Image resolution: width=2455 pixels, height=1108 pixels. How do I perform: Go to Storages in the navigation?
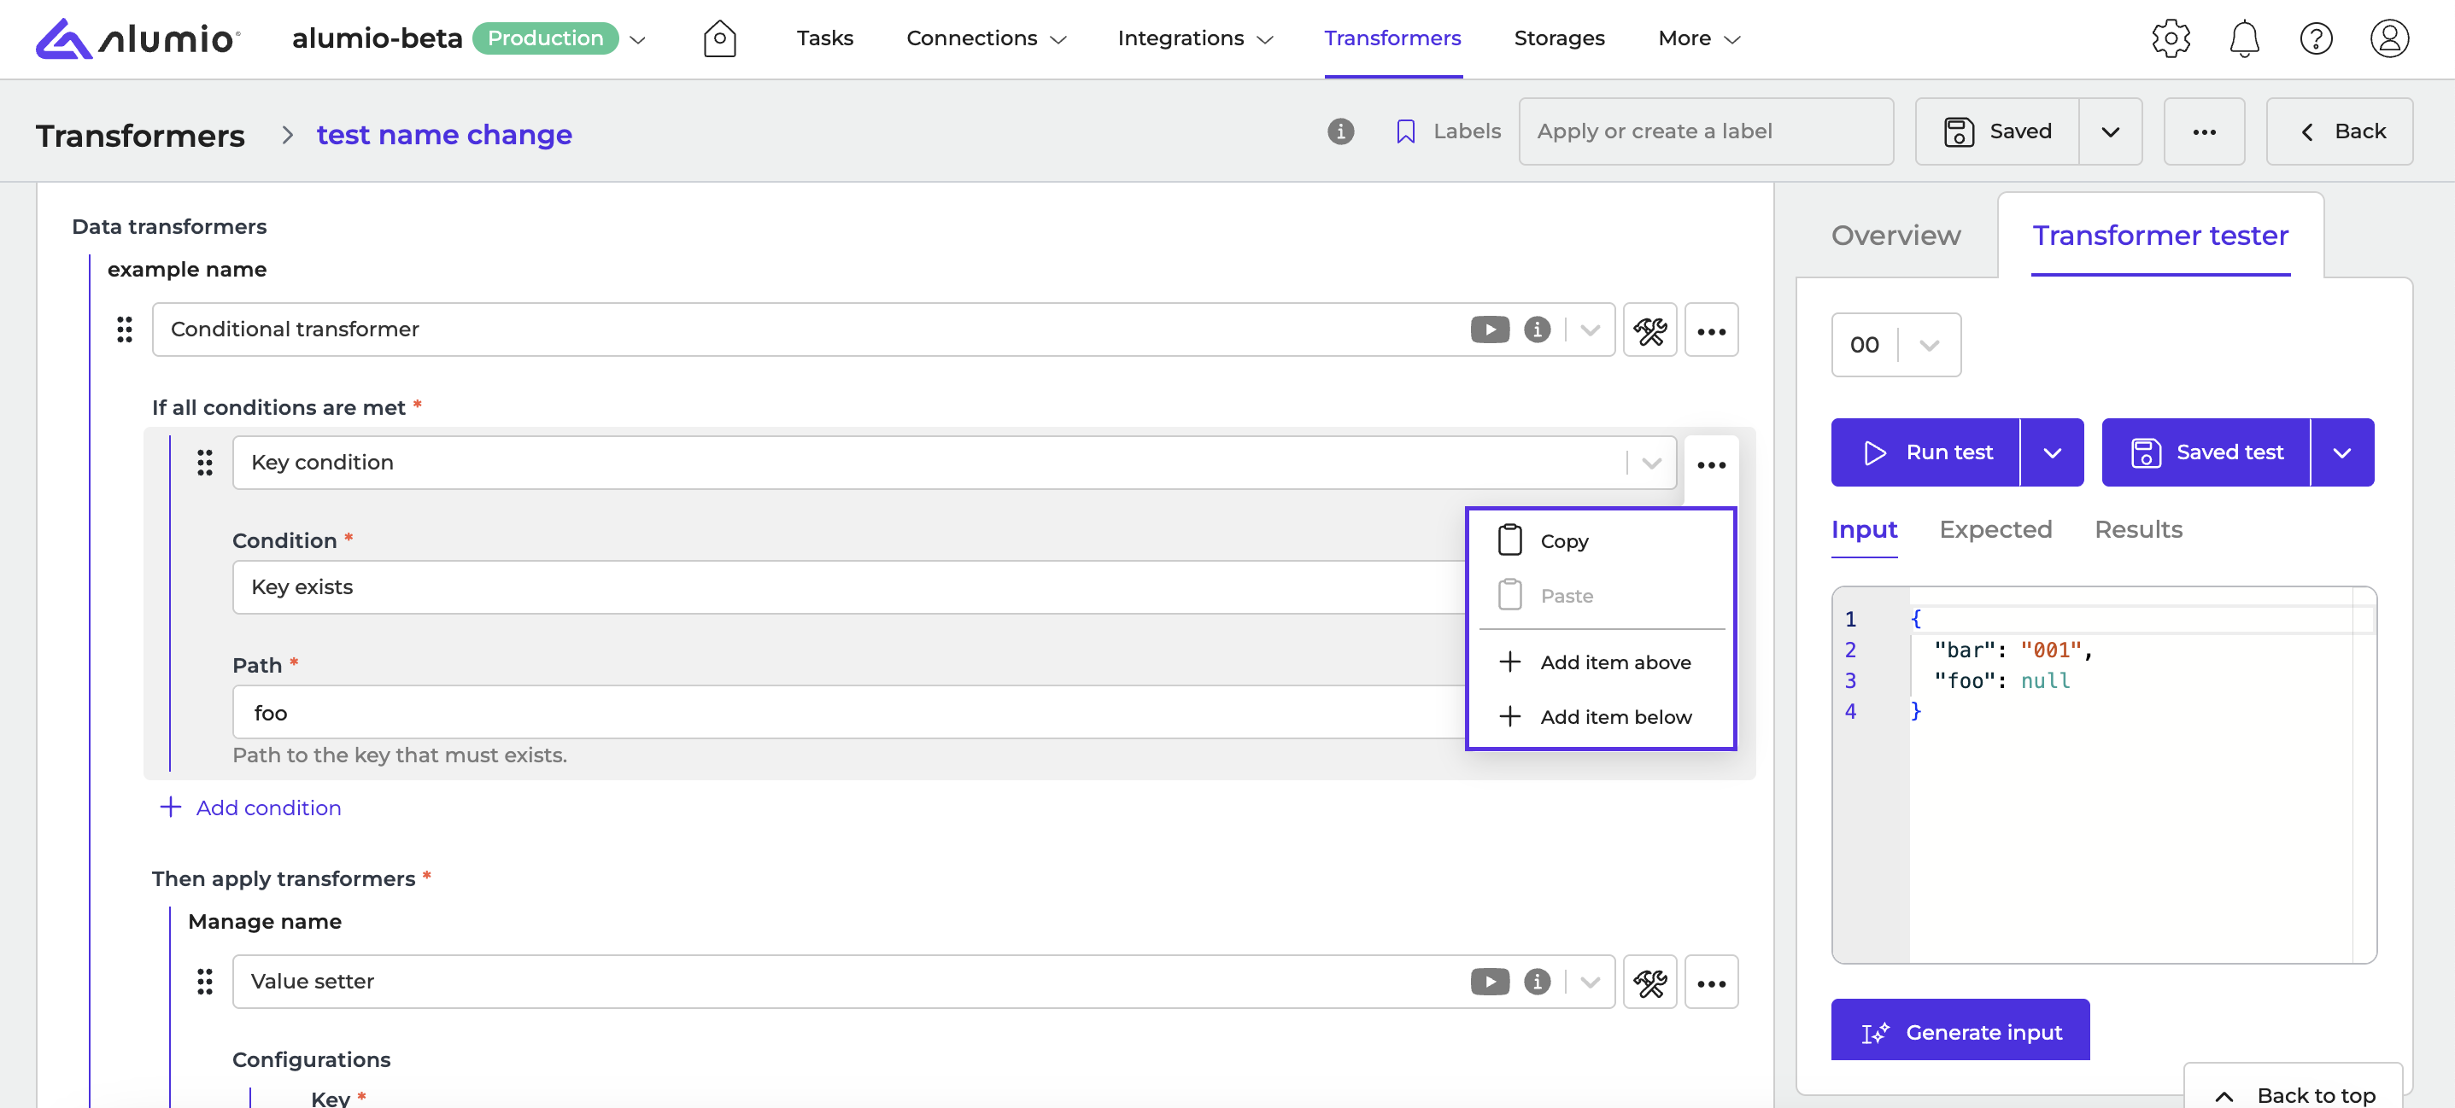[1559, 39]
